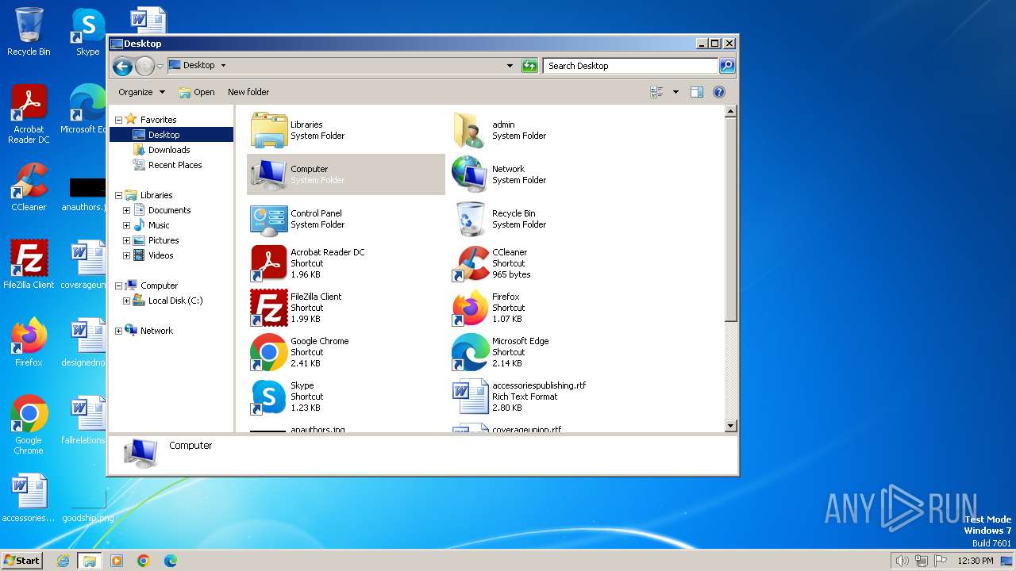This screenshot has width=1016, height=571.
Task: Click file list scrollbar down arrow
Action: pos(731,427)
